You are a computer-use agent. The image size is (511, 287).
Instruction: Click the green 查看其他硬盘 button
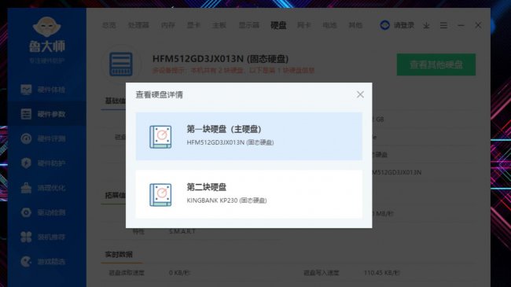point(436,64)
